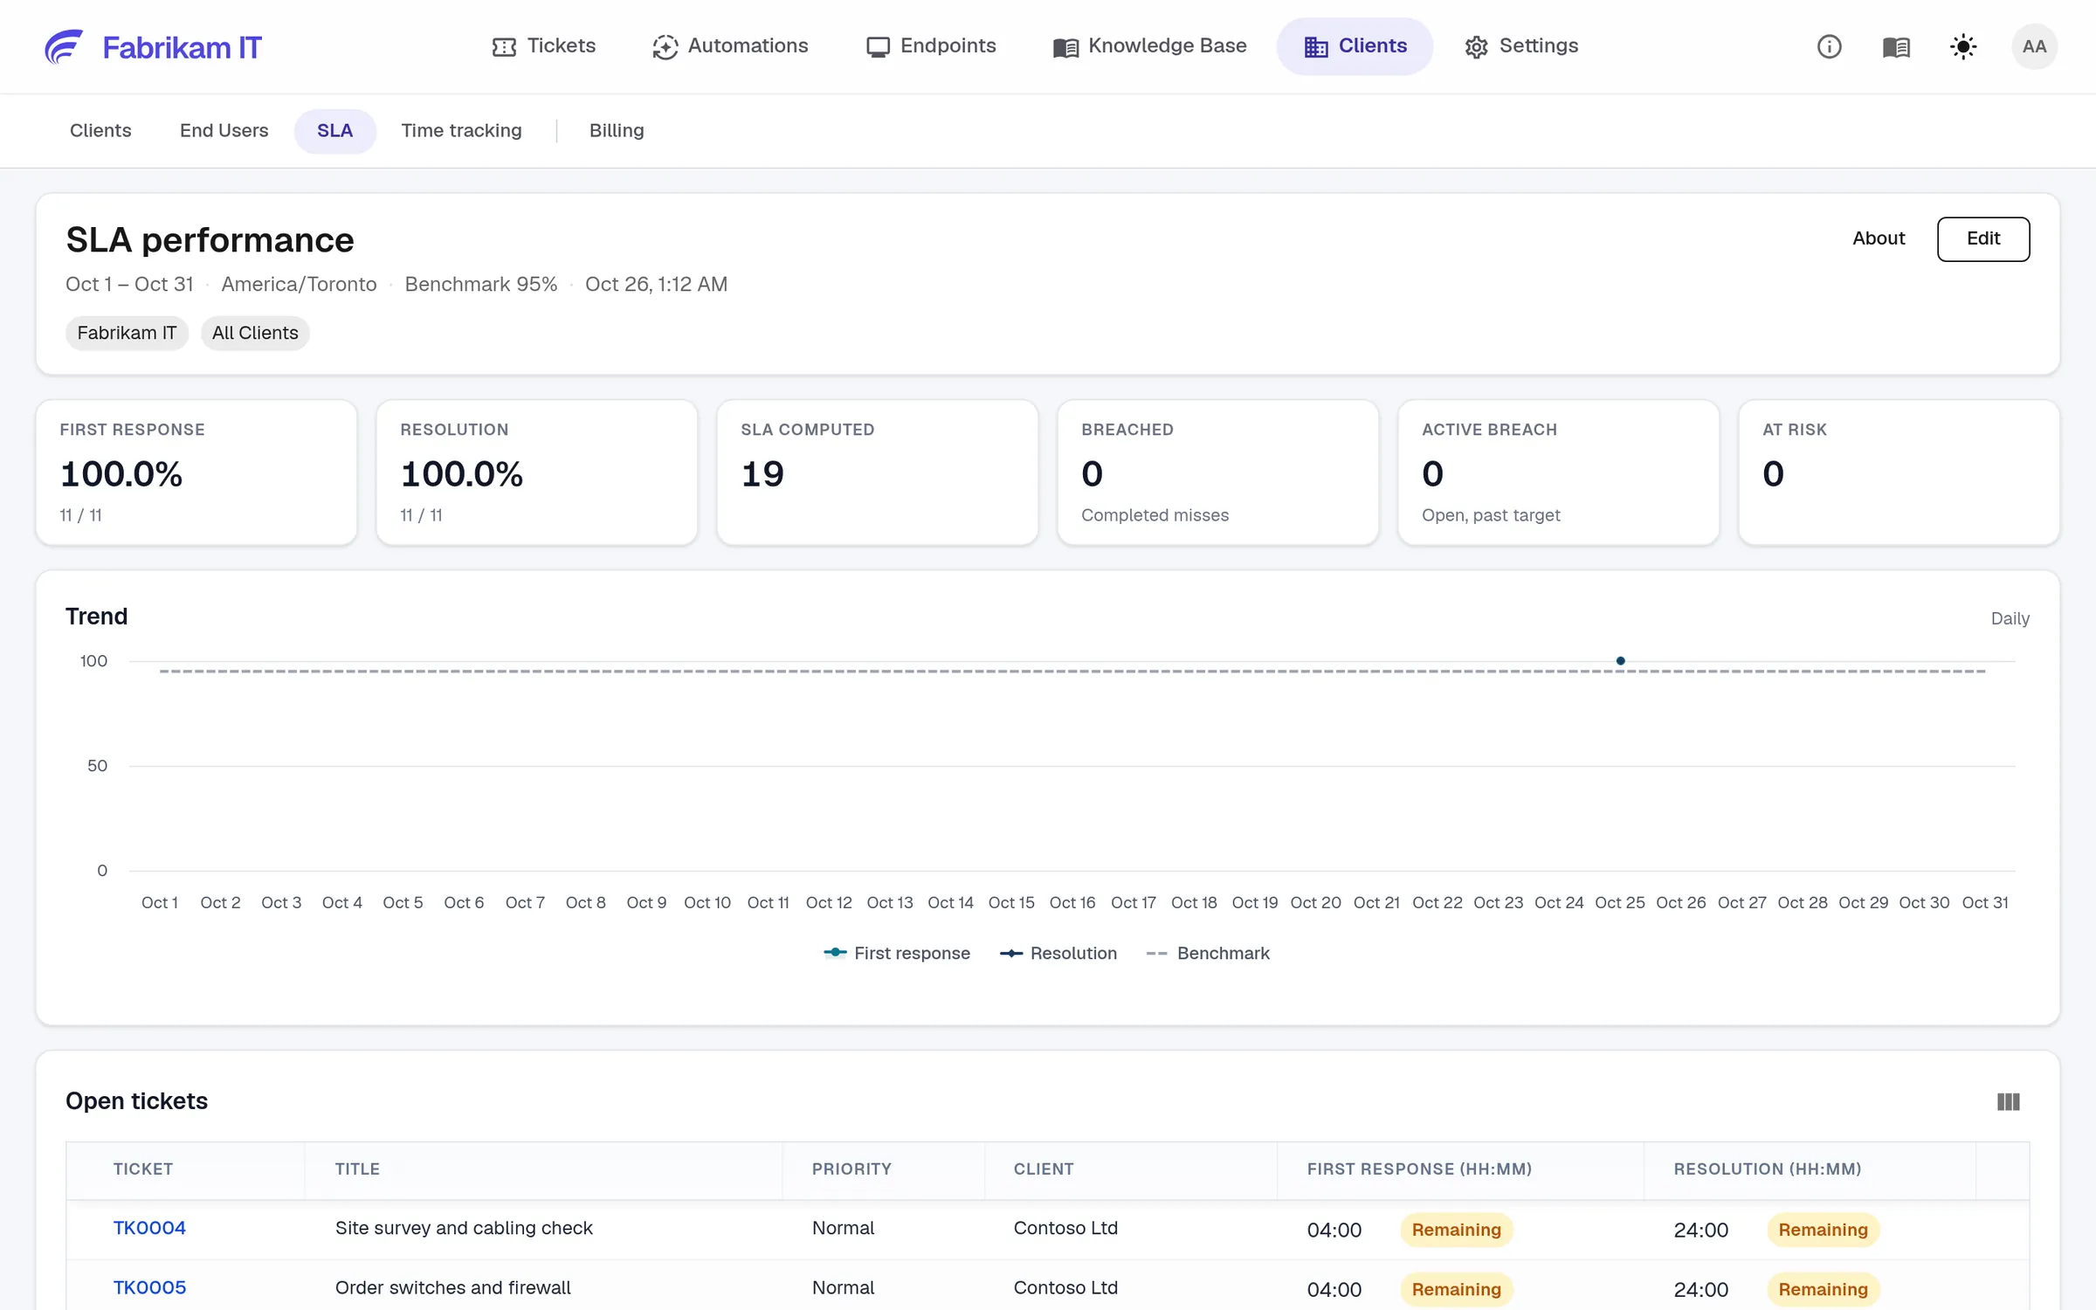Open the Knowledge Base section
The width and height of the screenshot is (2096, 1310).
tap(1149, 46)
